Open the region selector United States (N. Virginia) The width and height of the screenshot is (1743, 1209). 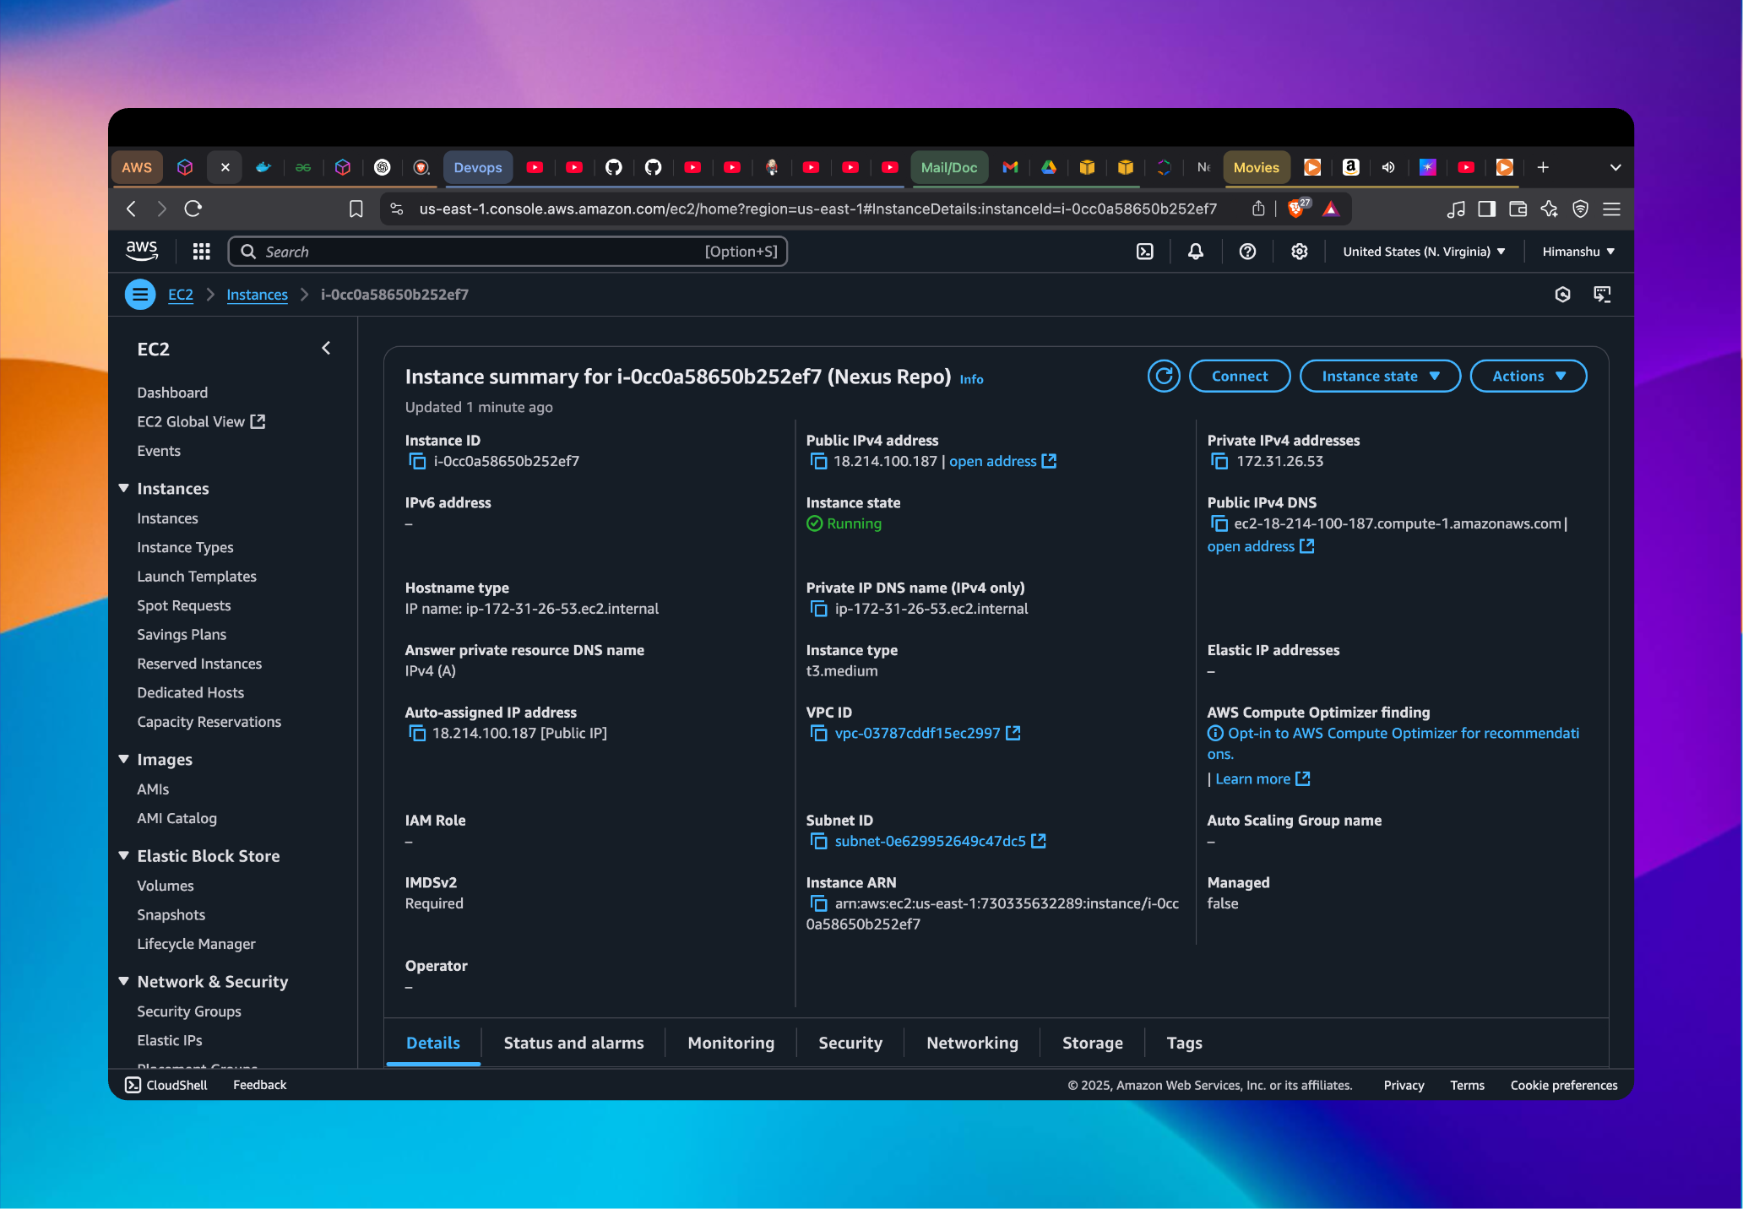(1424, 252)
